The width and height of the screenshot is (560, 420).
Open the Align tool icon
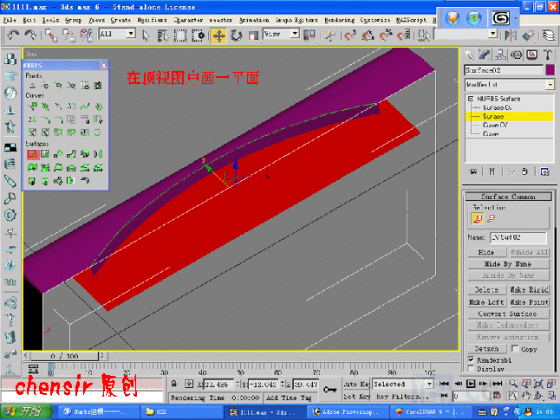pos(528,35)
